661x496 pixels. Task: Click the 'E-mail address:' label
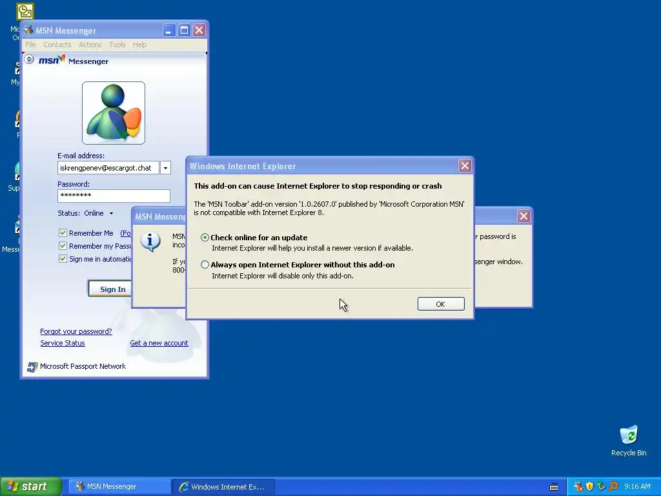click(x=81, y=156)
